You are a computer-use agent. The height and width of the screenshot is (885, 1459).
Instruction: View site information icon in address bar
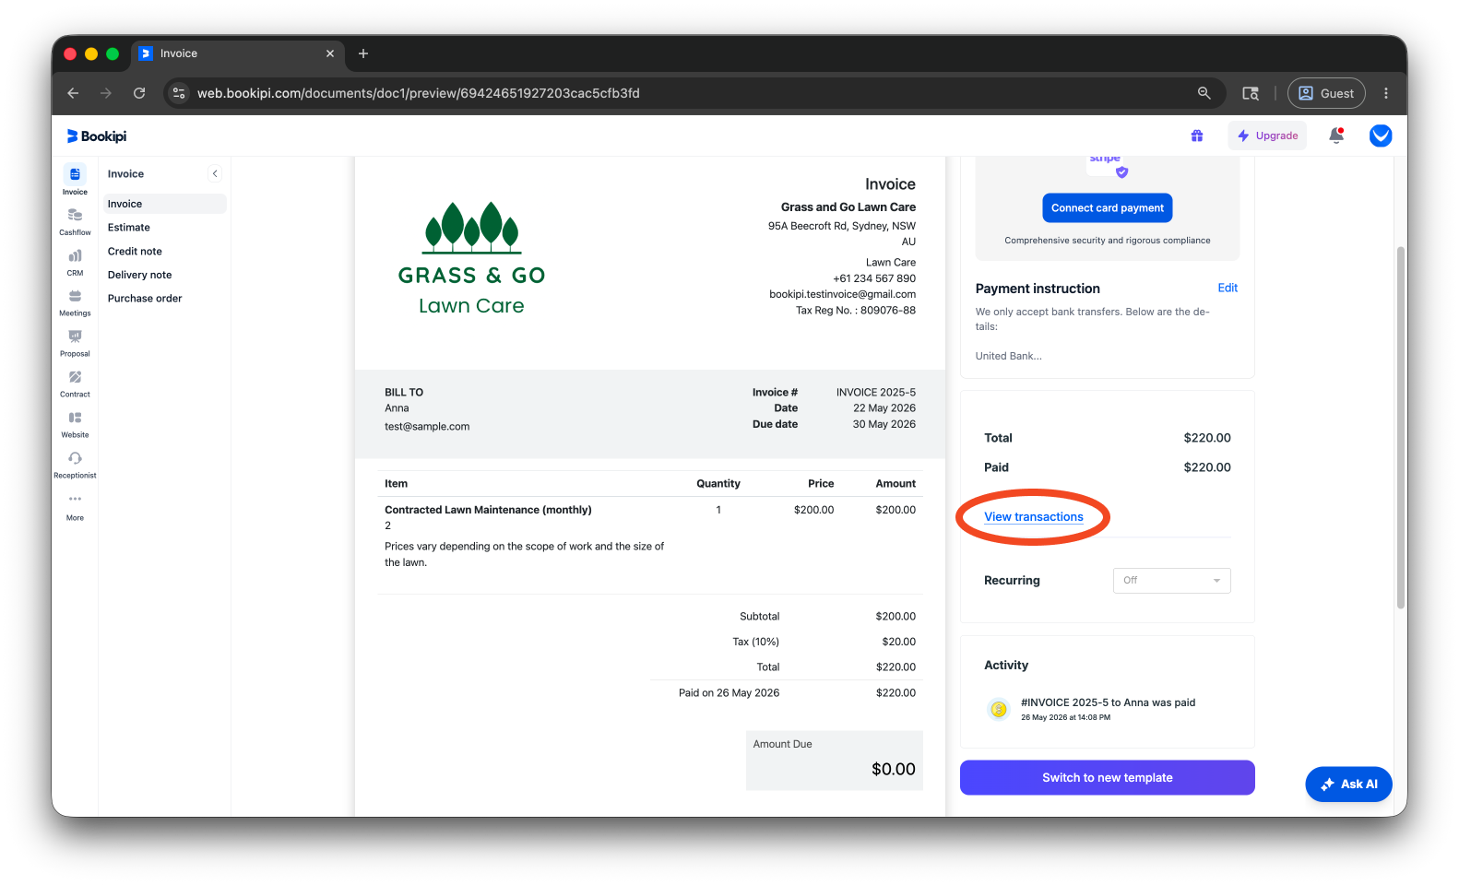click(x=180, y=93)
